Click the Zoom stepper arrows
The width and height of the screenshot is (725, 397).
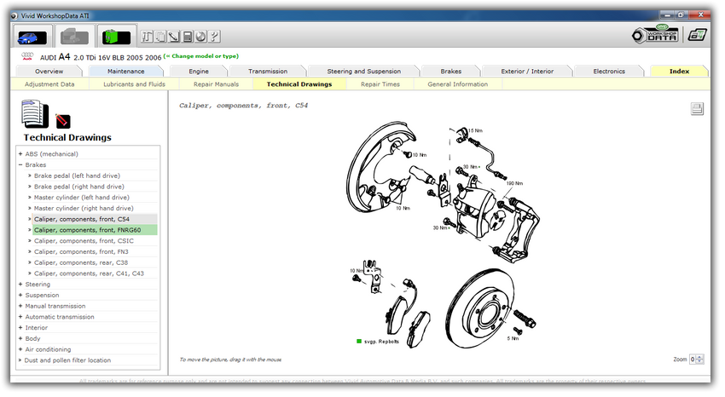point(700,360)
